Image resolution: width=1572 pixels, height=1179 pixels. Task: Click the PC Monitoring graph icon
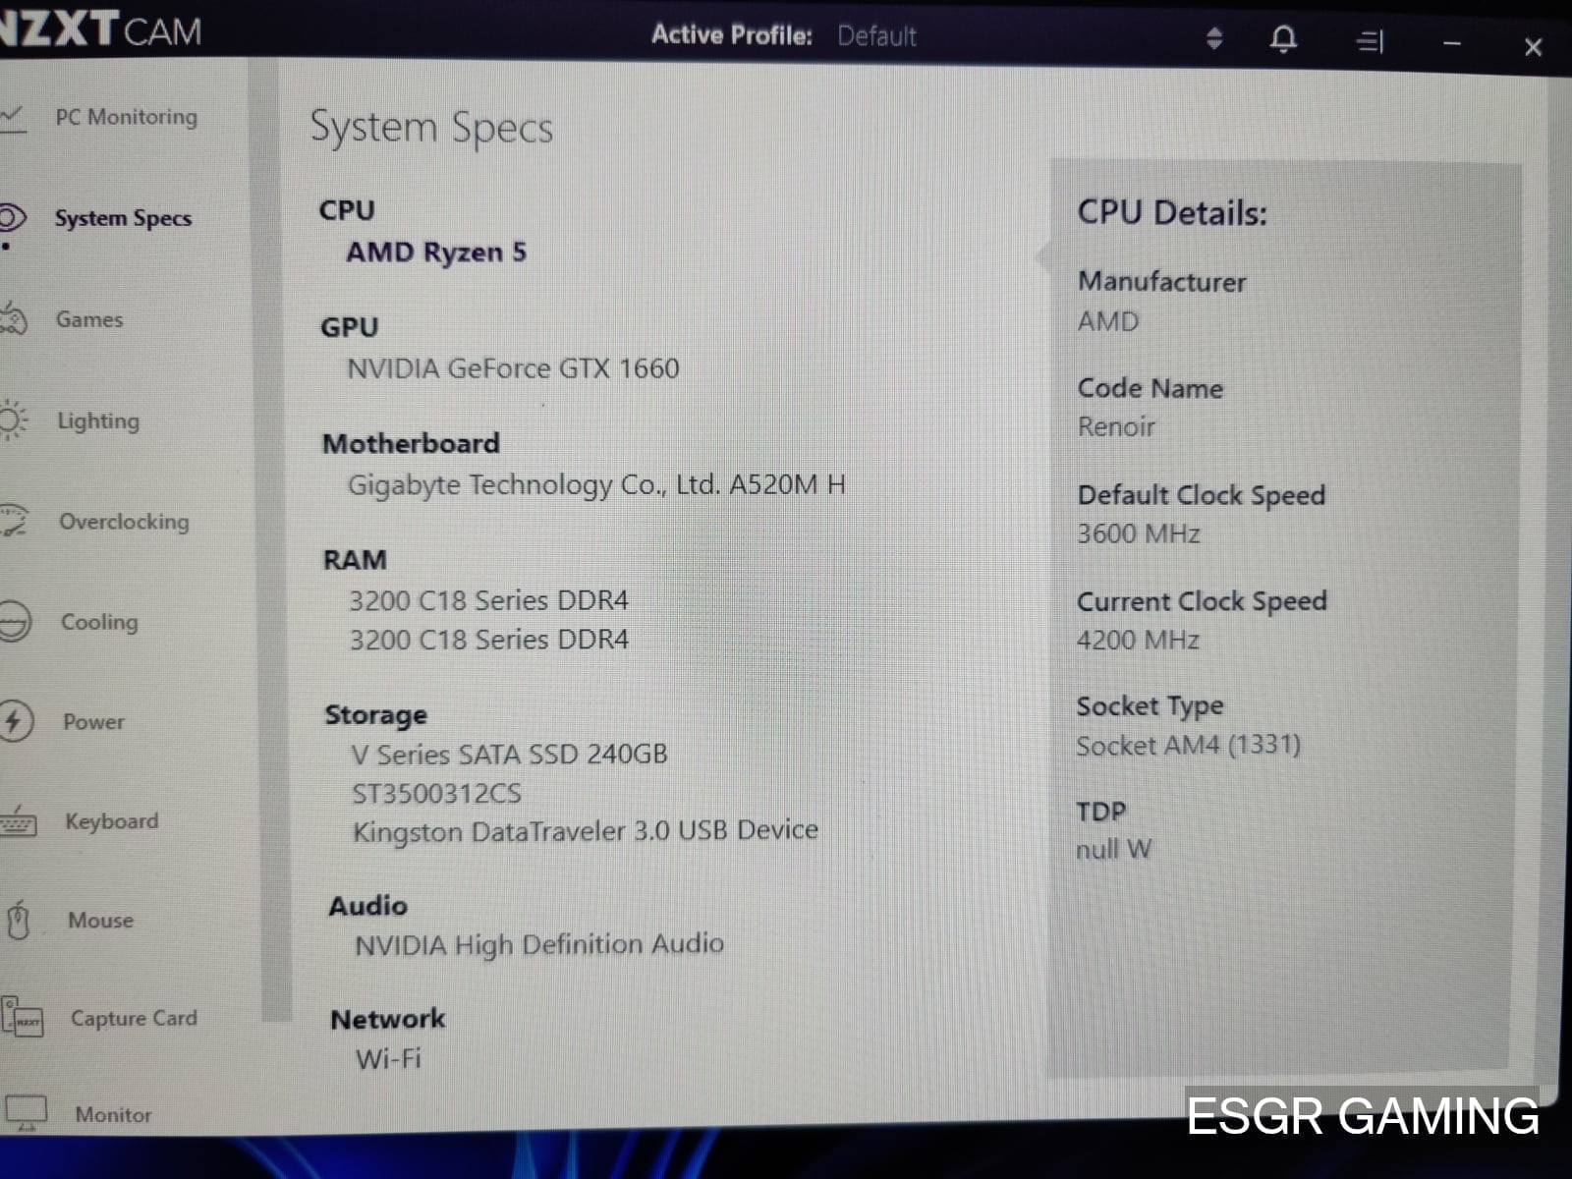coord(12,118)
